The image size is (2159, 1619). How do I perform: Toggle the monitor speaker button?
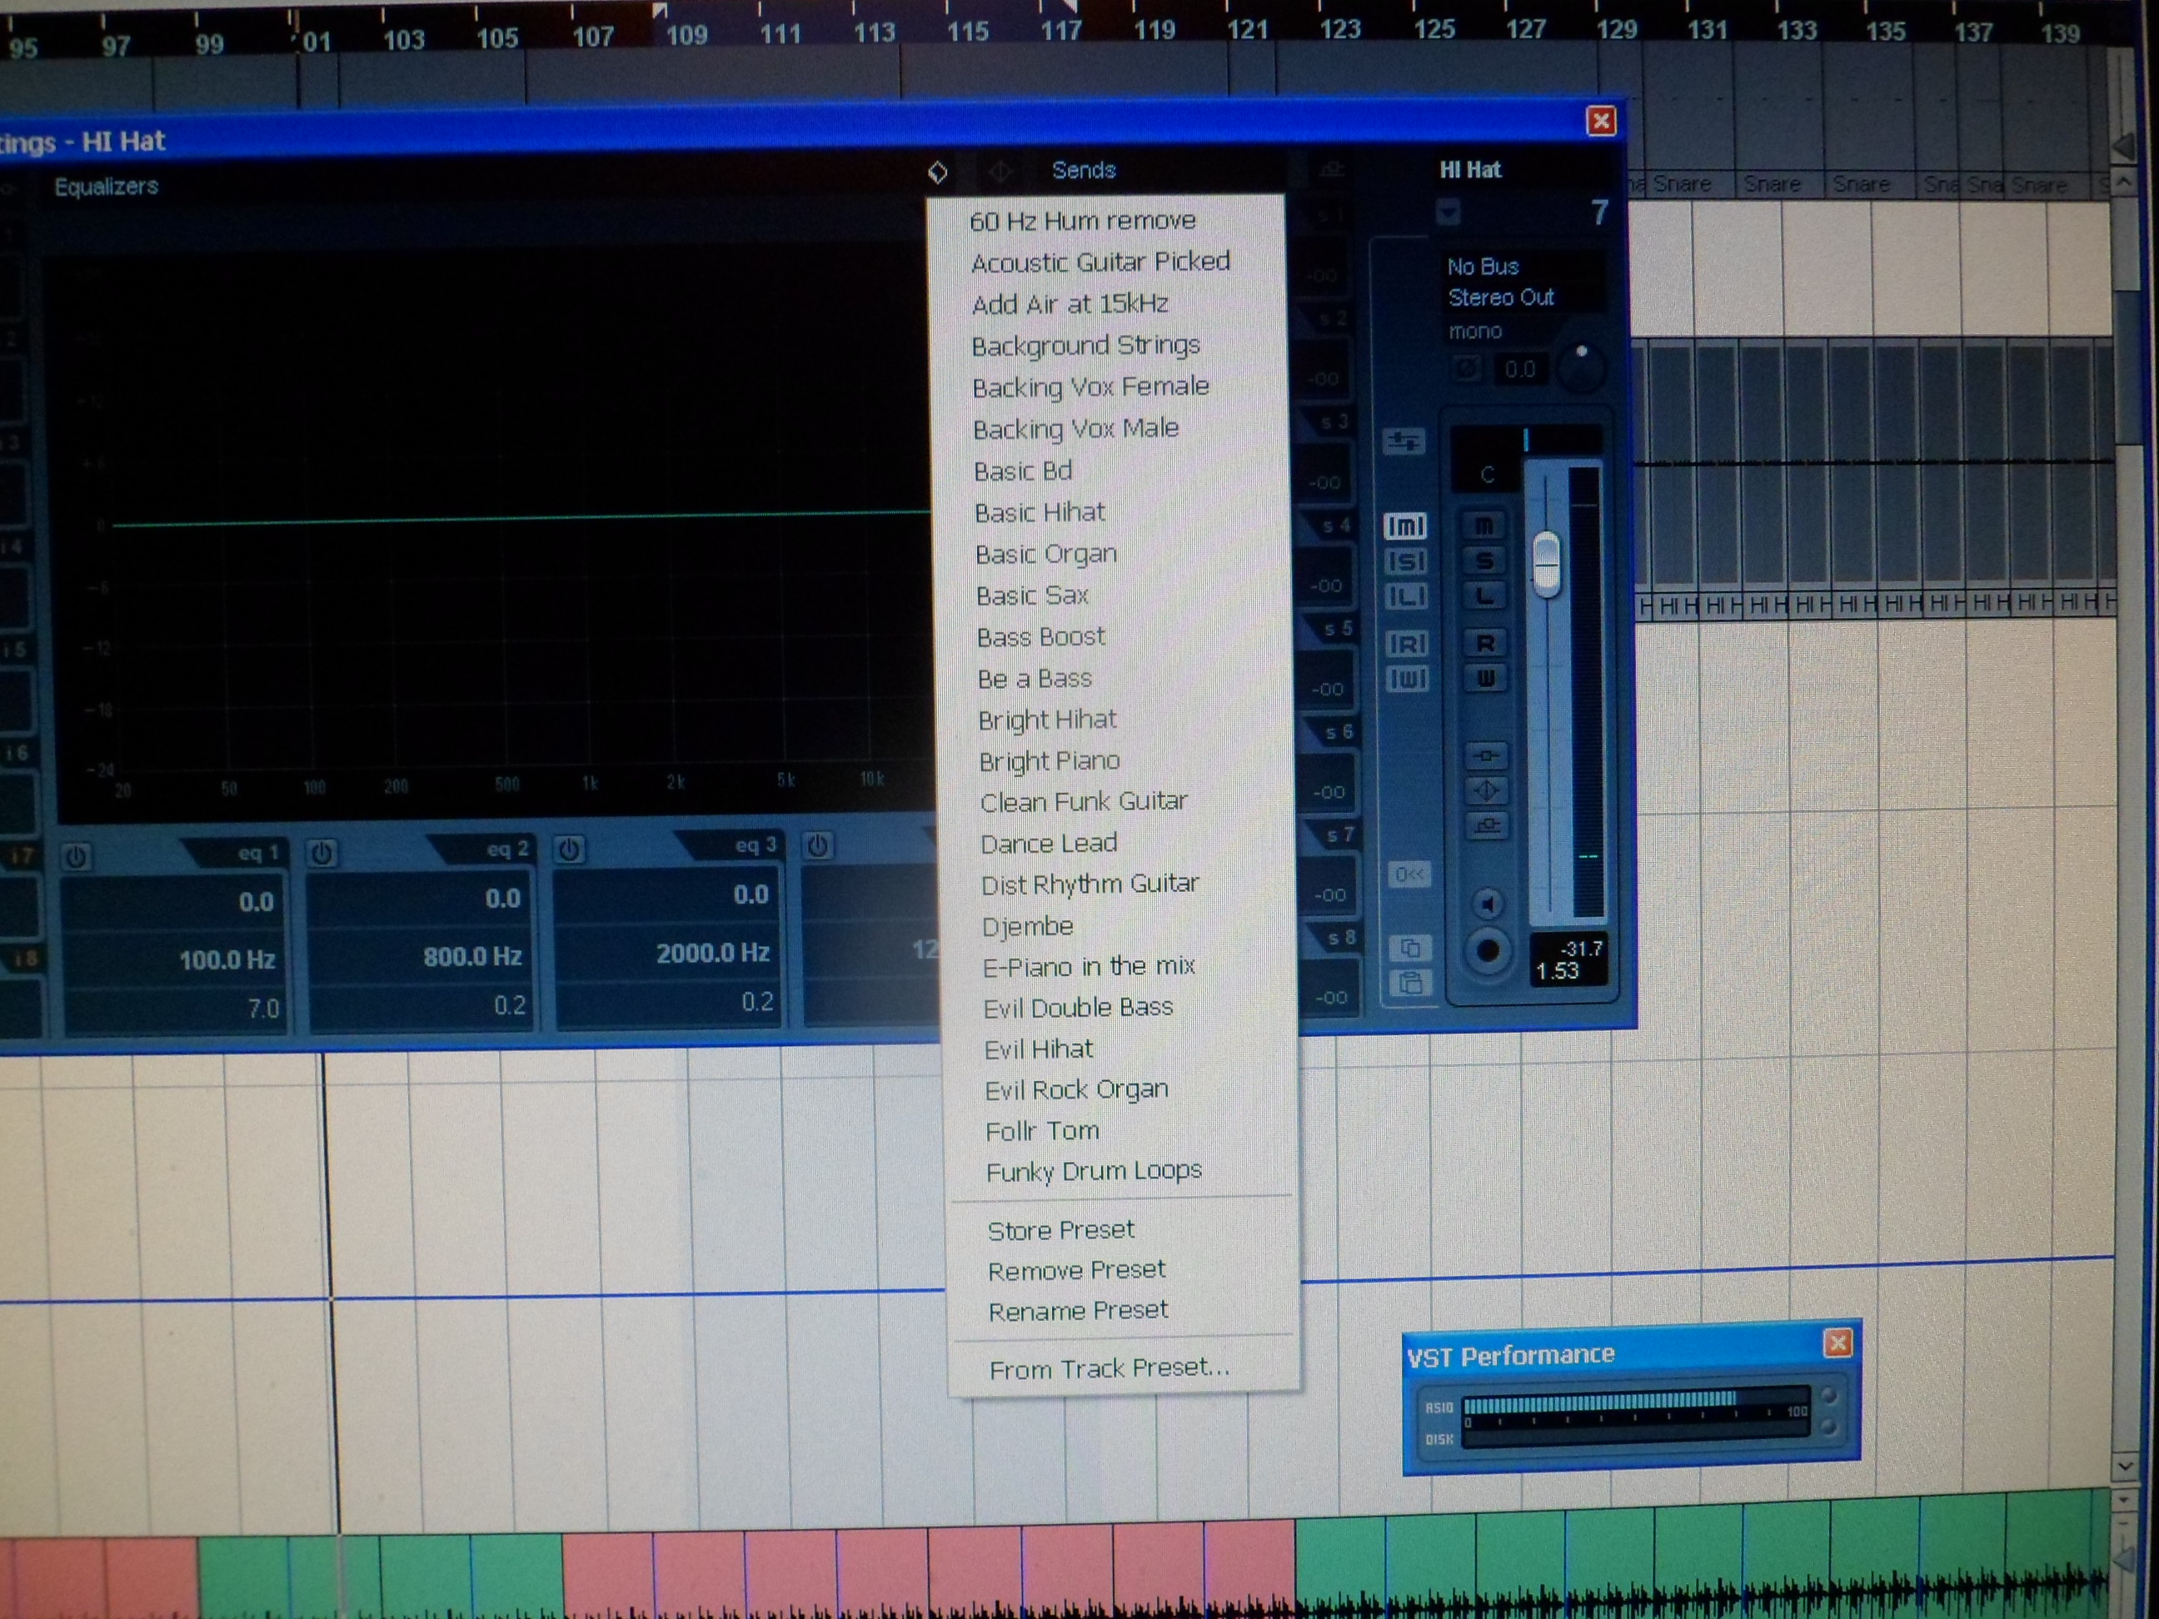[x=1488, y=904]
